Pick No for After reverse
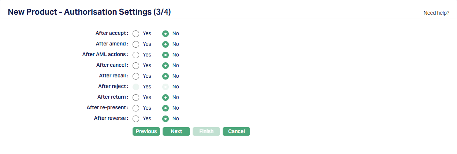The image size is (457, 154). point(166,119)
